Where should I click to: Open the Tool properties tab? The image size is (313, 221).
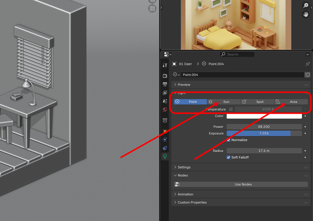click(165, 65)
